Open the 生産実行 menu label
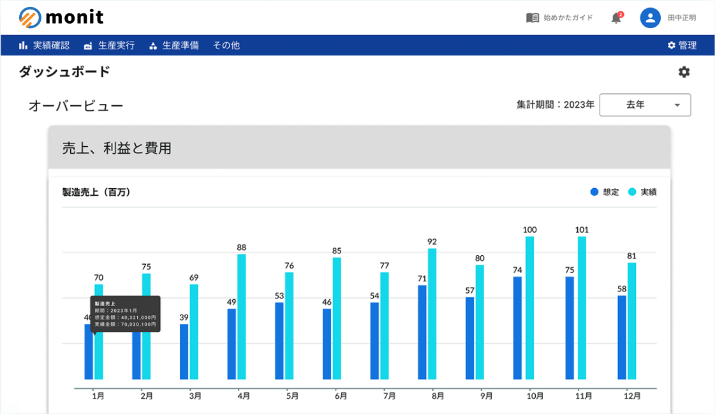 click(117, 45)
